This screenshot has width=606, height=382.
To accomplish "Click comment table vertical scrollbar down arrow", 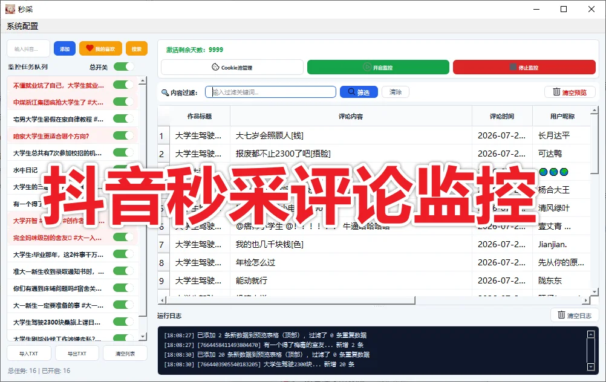I will (595, 291).
